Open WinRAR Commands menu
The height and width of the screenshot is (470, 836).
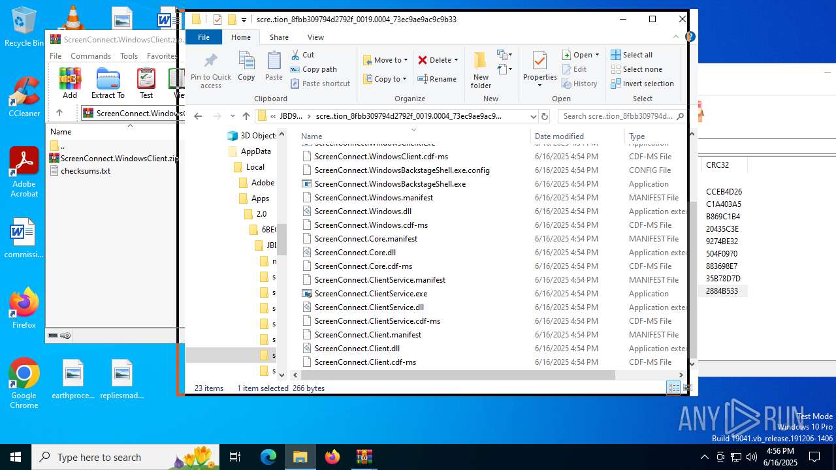click(91, 56)
